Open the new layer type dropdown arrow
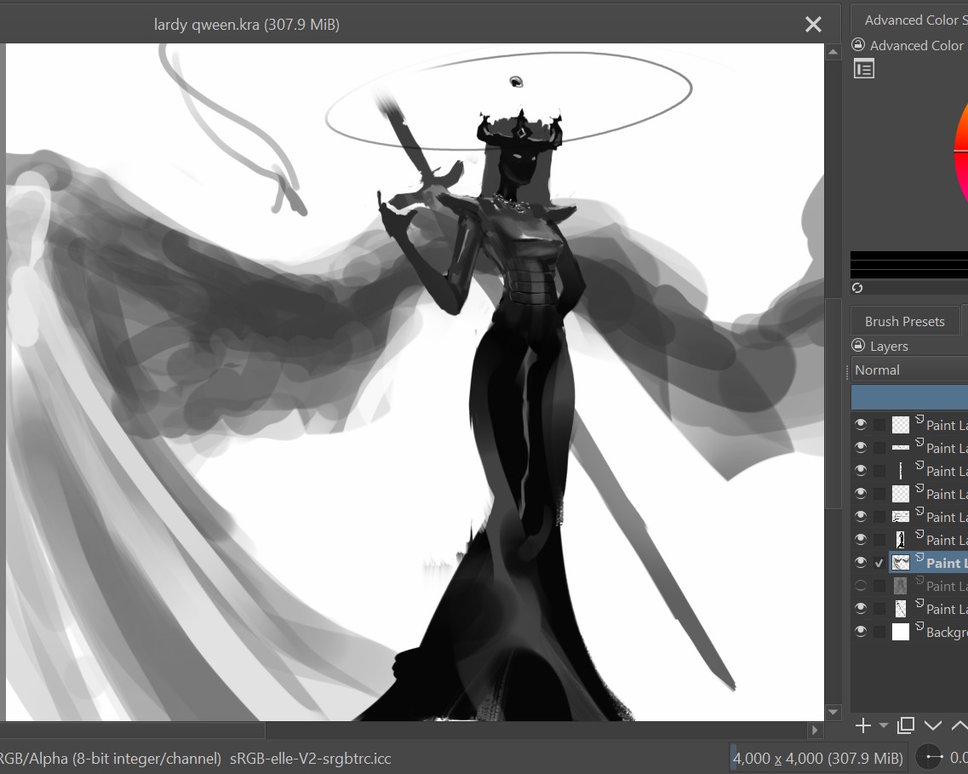The width and height of the screenshot is (968, 774). pos(882,726)
